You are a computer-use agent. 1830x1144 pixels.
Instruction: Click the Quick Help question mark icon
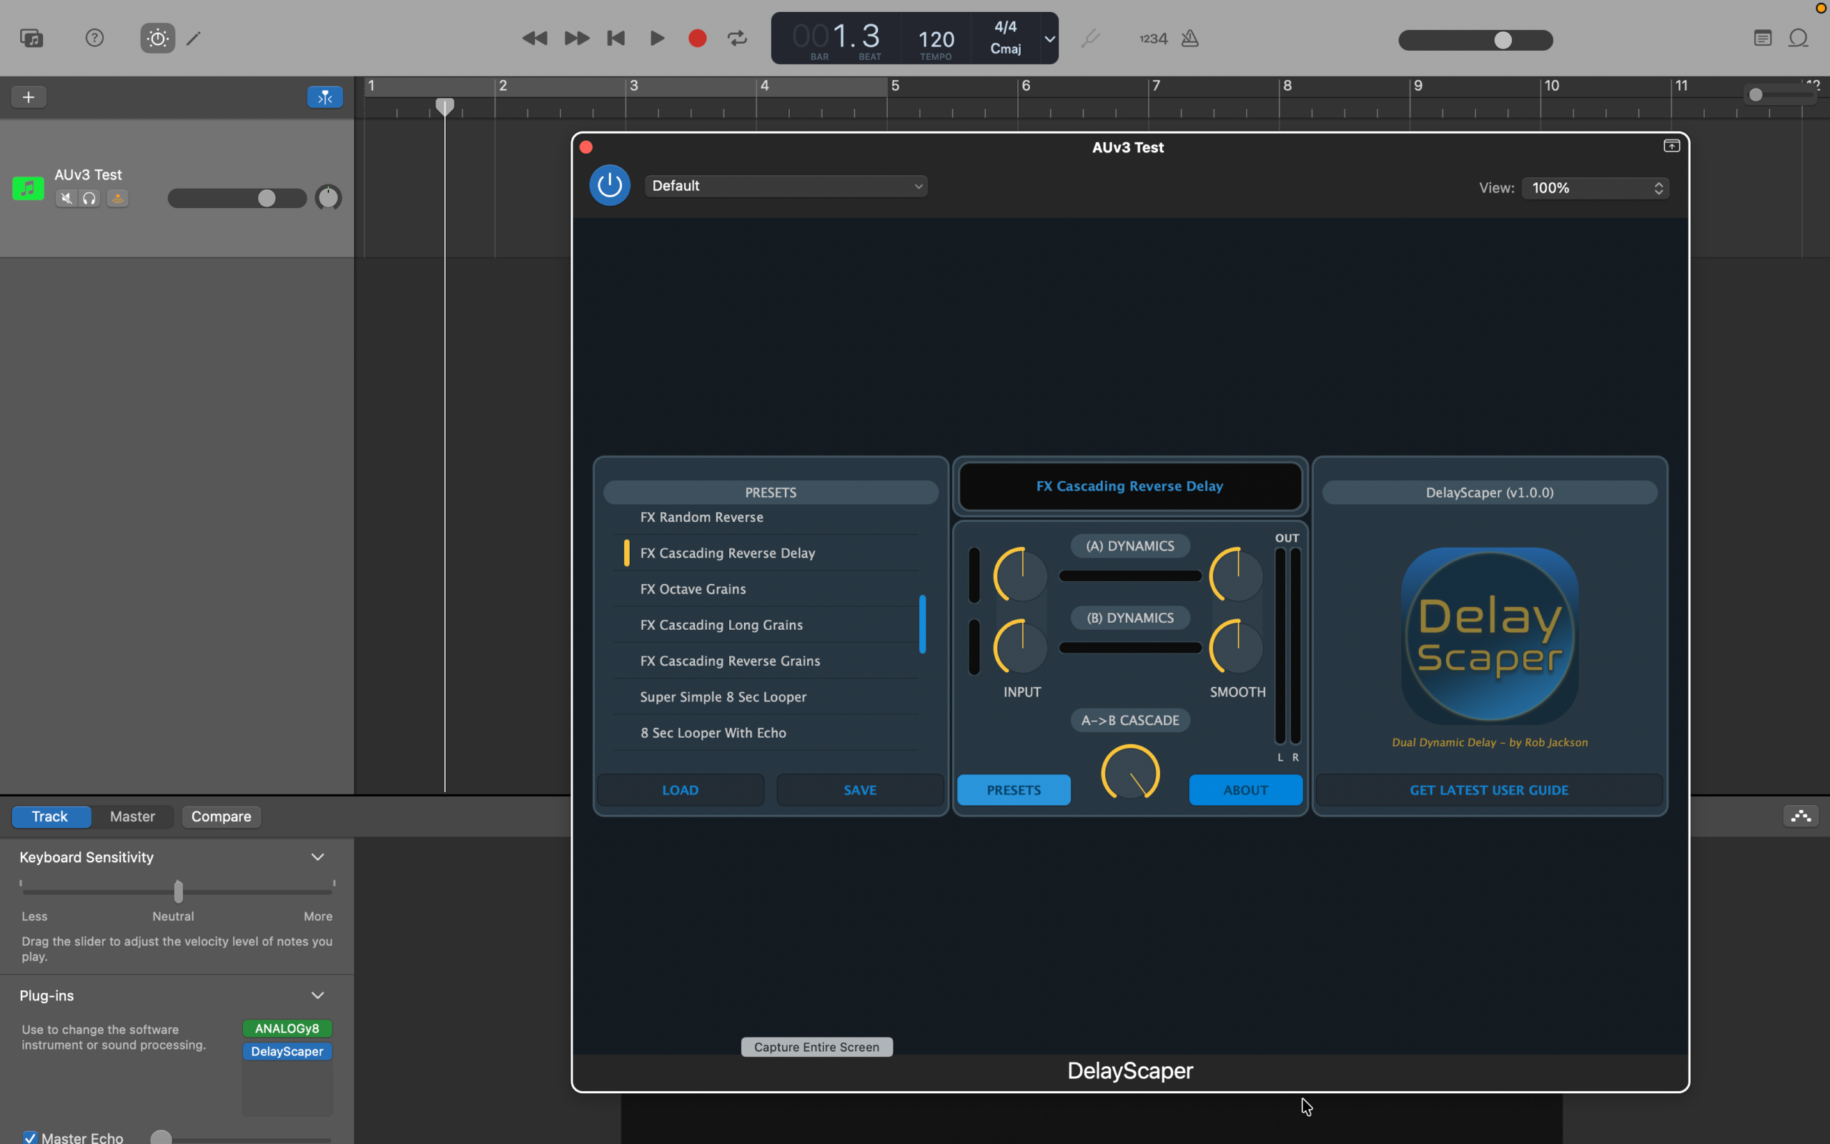[x=94, y=38]
